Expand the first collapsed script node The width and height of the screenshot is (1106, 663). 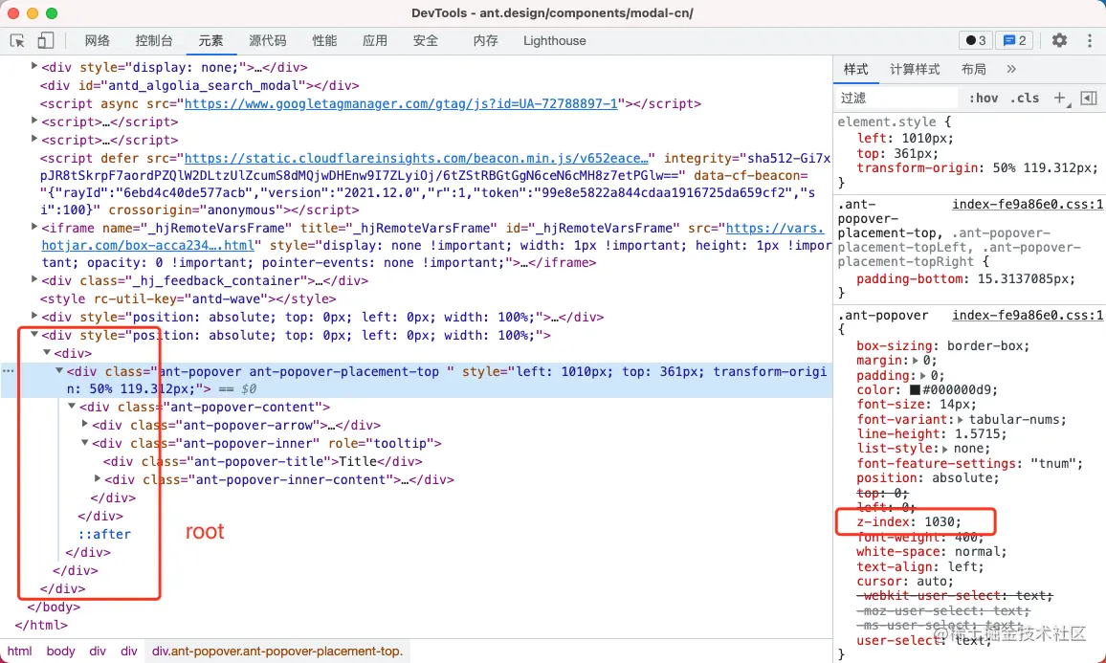(x=33, y=120)
